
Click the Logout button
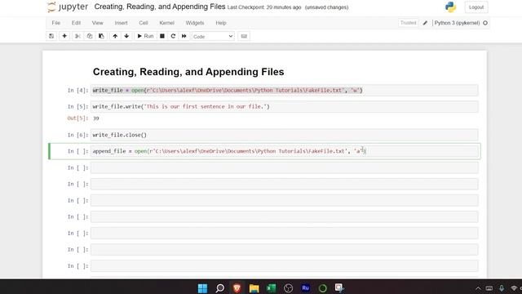(476, 7)
